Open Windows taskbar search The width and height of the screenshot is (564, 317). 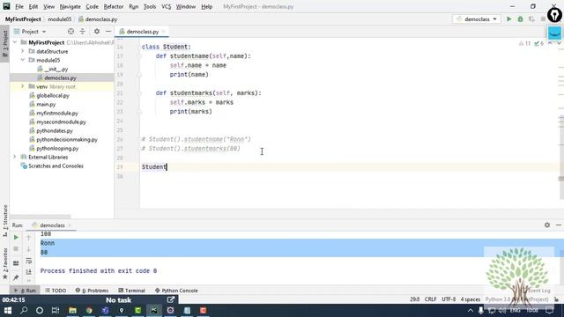tap(24, 310)
